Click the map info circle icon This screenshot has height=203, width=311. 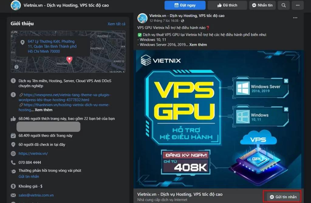coord(16,67)
